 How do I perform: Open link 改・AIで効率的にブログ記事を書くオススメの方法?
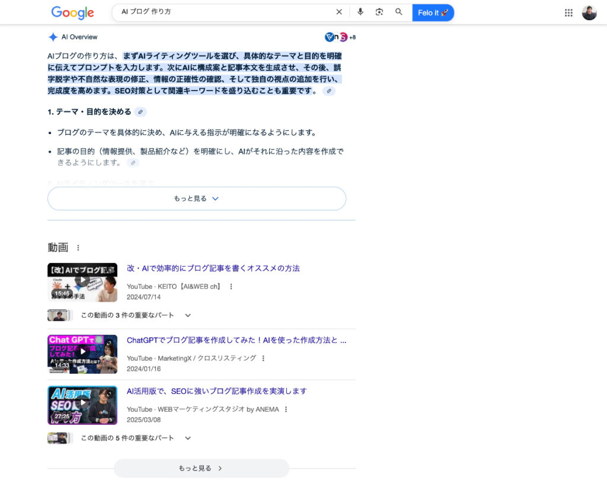click(x=213, y=268)
